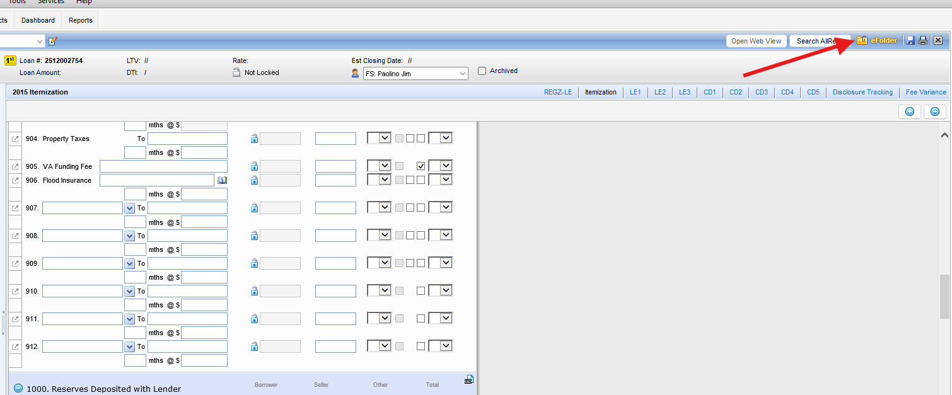
Task: Click the scroll up arrow on the right
Action: 944,134
